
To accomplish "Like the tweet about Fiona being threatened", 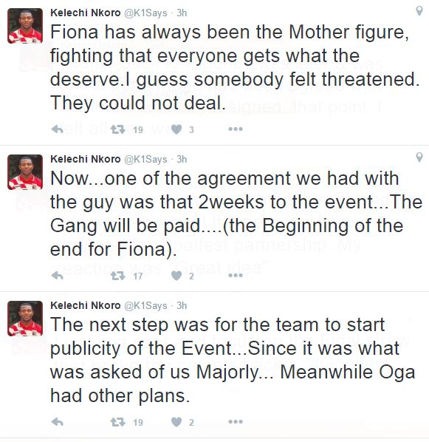I will coord(176,129).
